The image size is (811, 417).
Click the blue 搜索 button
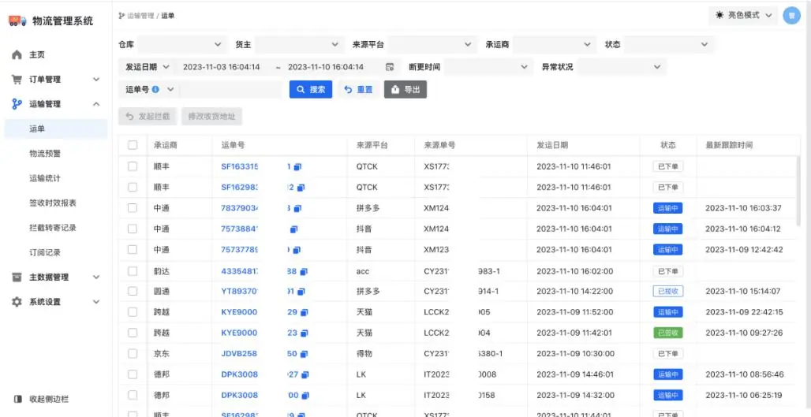click(311, 89)
